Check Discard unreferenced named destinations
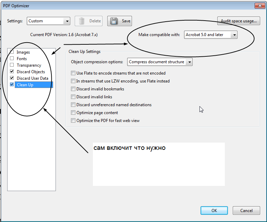The width and height of the screenshot is (267, 222). point(73,105)
